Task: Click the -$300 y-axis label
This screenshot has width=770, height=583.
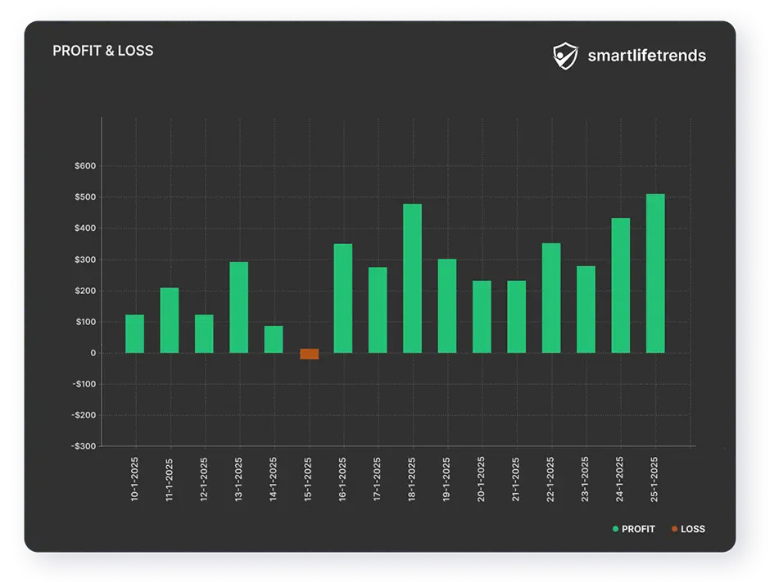Action: point(83,446)
